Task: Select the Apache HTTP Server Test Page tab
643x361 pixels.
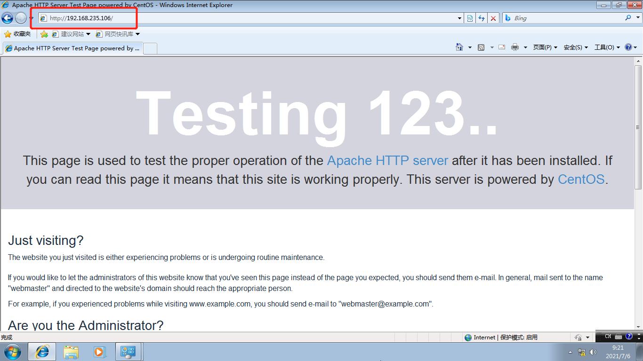Action: 72,48
